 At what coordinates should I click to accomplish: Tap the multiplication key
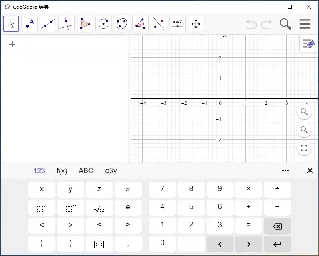coord(249,189)
